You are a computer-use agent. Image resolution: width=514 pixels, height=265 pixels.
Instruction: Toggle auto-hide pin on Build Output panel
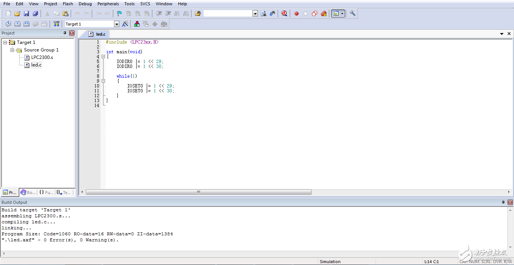coord(503,202)
